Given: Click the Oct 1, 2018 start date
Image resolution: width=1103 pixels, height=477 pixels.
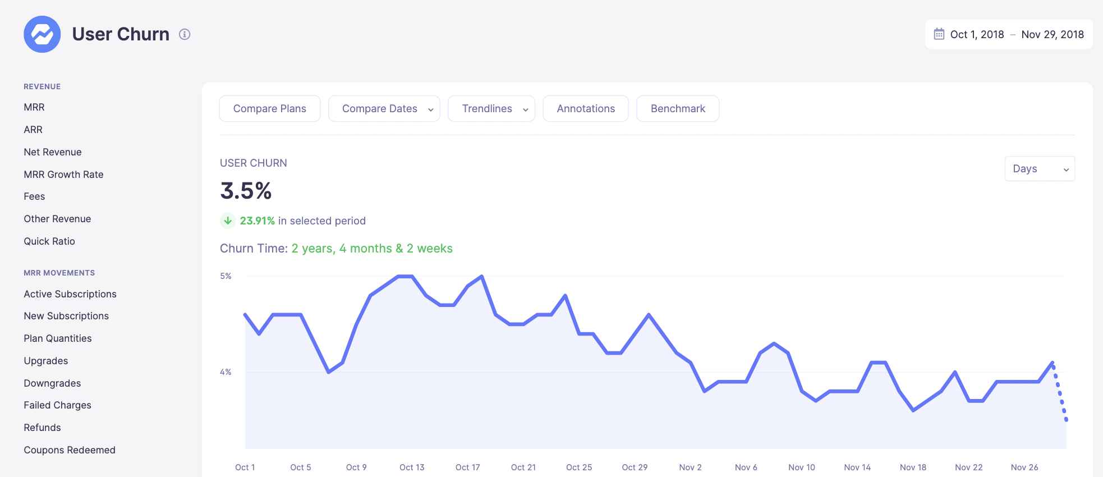Looking at the screenshot, I should pyautogui.click(x=977, y=34).
